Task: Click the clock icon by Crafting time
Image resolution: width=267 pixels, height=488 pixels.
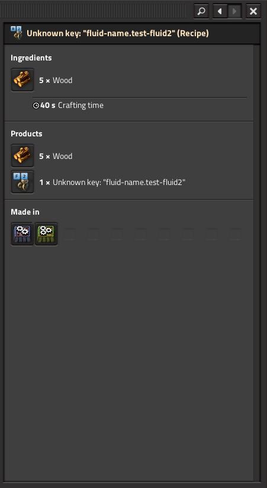Action: tap(36, 106)
